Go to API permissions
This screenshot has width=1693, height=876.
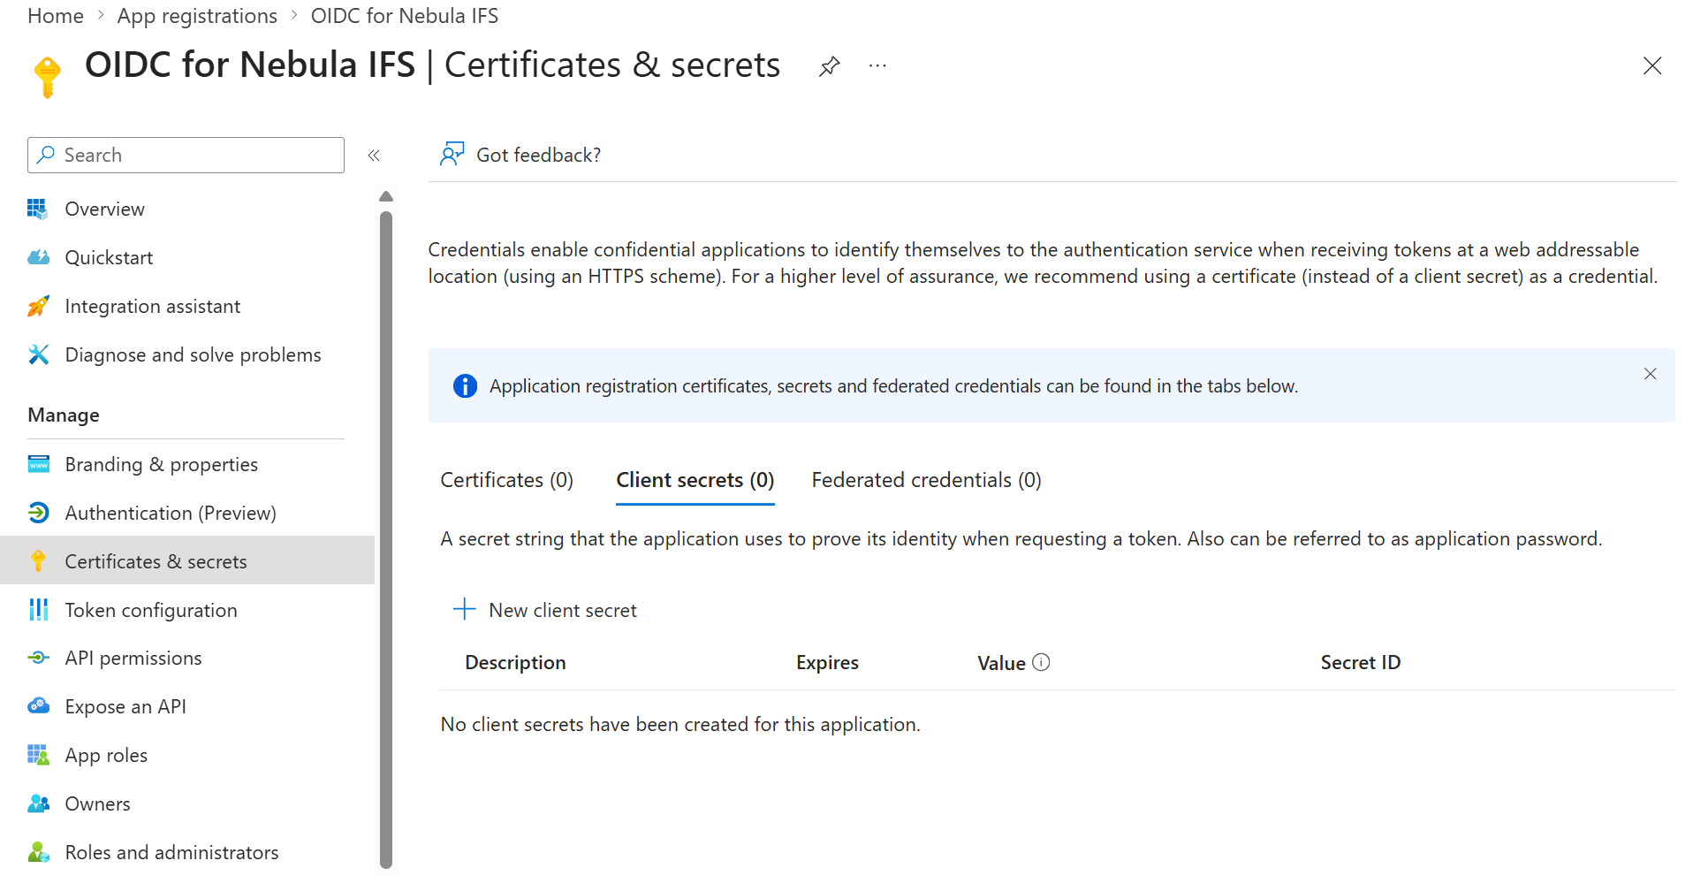133,658
